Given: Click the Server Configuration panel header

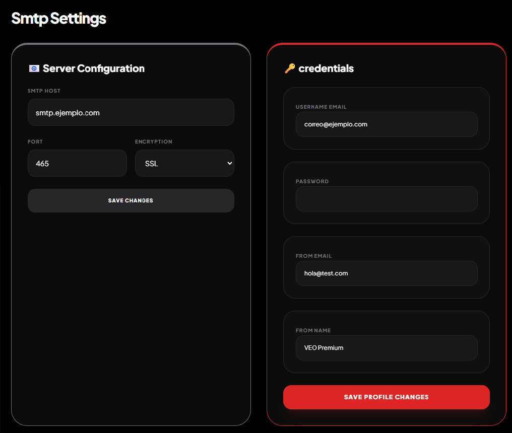Looking at the screenshot, I should click(94, 68).
